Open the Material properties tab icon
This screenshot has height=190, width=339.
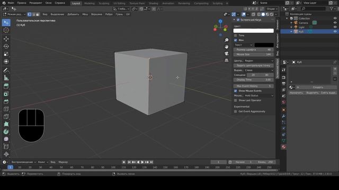tap(284, 147)
